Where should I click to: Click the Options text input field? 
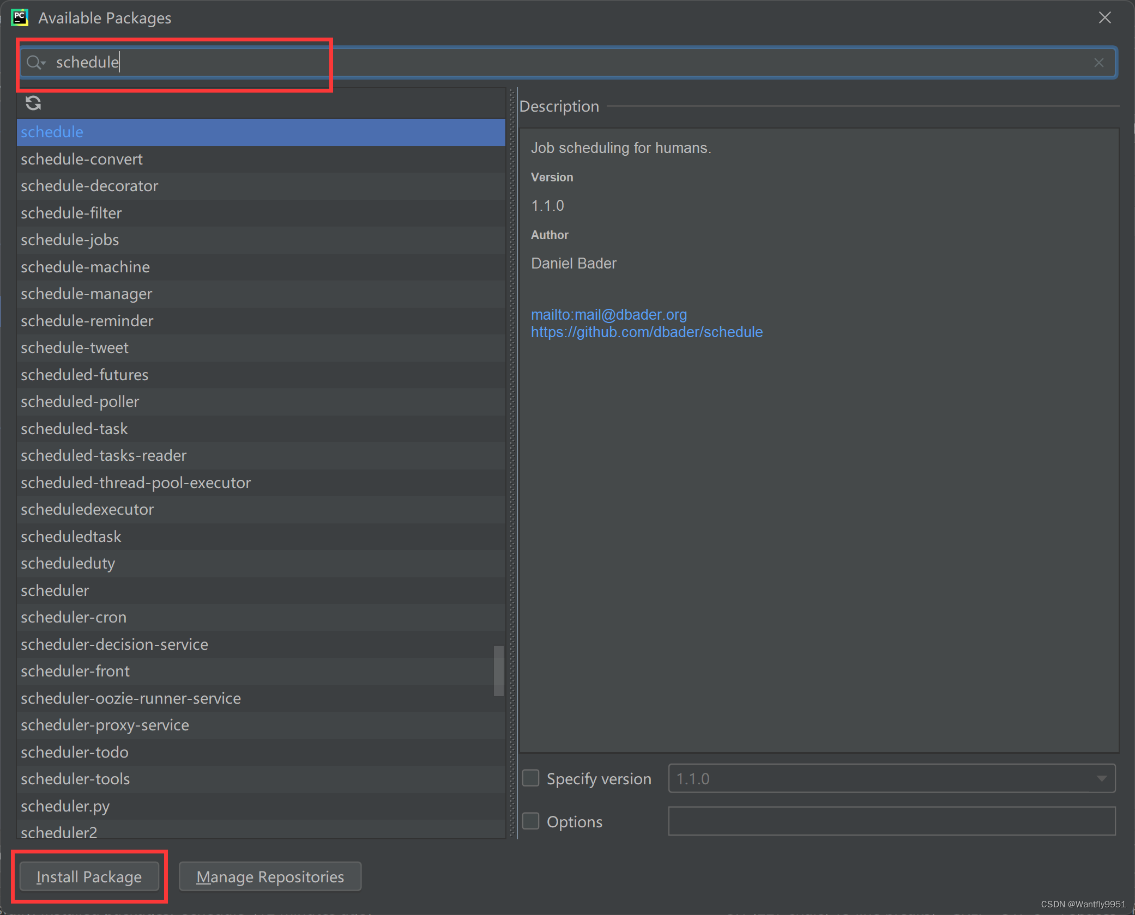[x=892, y=821]
